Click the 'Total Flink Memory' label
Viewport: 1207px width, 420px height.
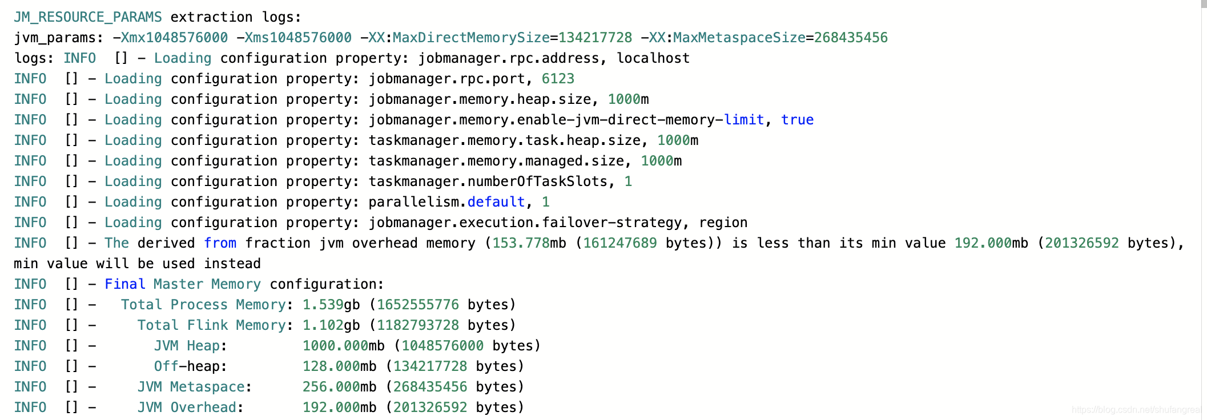click(x=211, y=325)
